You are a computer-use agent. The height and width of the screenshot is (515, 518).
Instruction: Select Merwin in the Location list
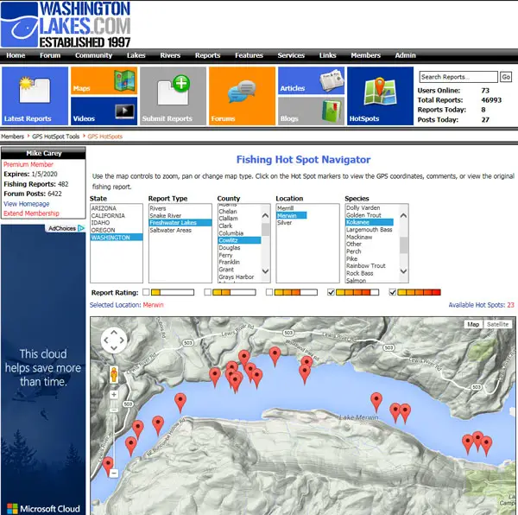click(292, 215)
